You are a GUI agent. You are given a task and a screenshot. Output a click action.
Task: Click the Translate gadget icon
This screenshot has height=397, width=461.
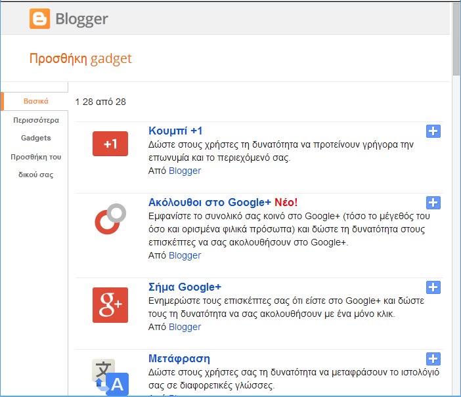(110, 377)
